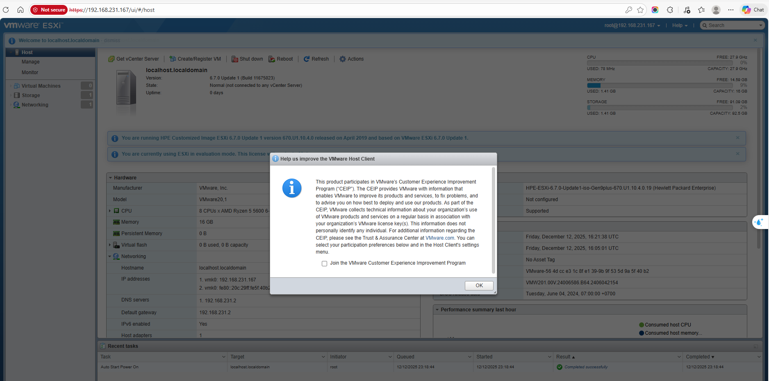Screen dimensions: 769x381
Task: Enable Join the VMware CEIP checkbox
Action: tap(324, 263)
